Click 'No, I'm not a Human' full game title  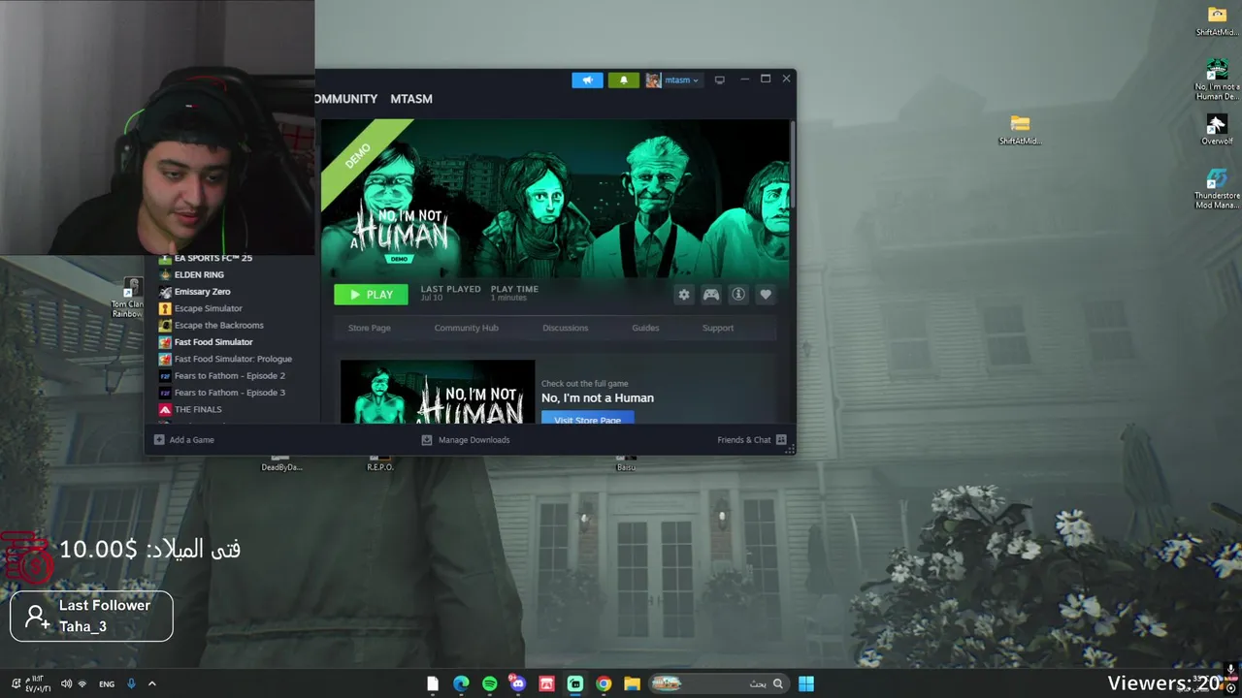tap(598, 397)
